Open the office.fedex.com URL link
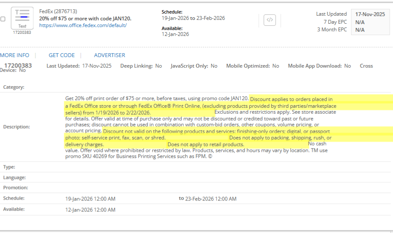The width and height of the screenshot is (393, 233). 83,25
